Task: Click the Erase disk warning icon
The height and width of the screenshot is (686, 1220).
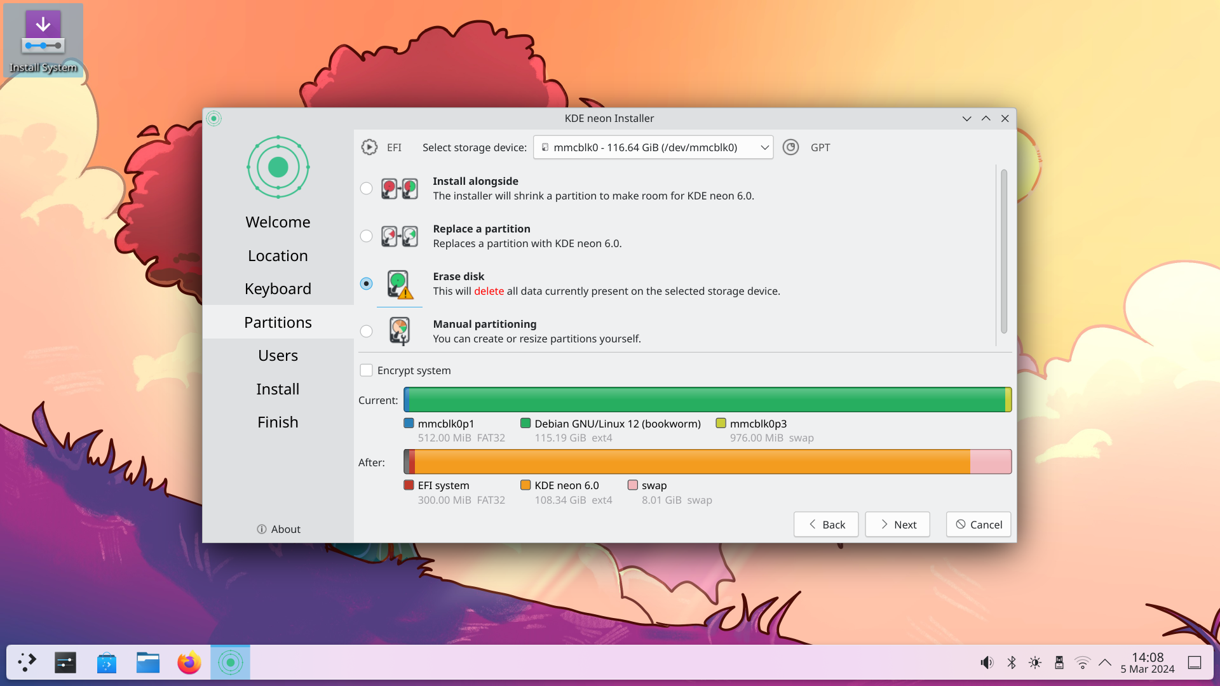Action: point(400,285)
